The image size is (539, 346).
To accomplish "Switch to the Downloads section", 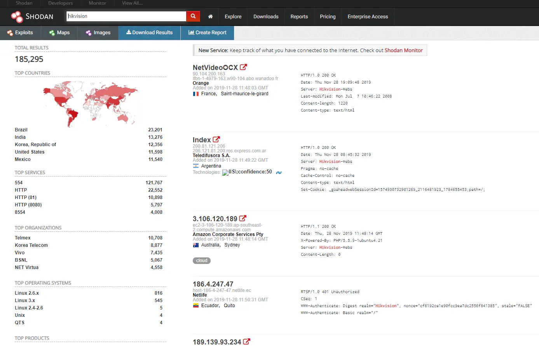I will pyautogui.click(x=266, y=16).
